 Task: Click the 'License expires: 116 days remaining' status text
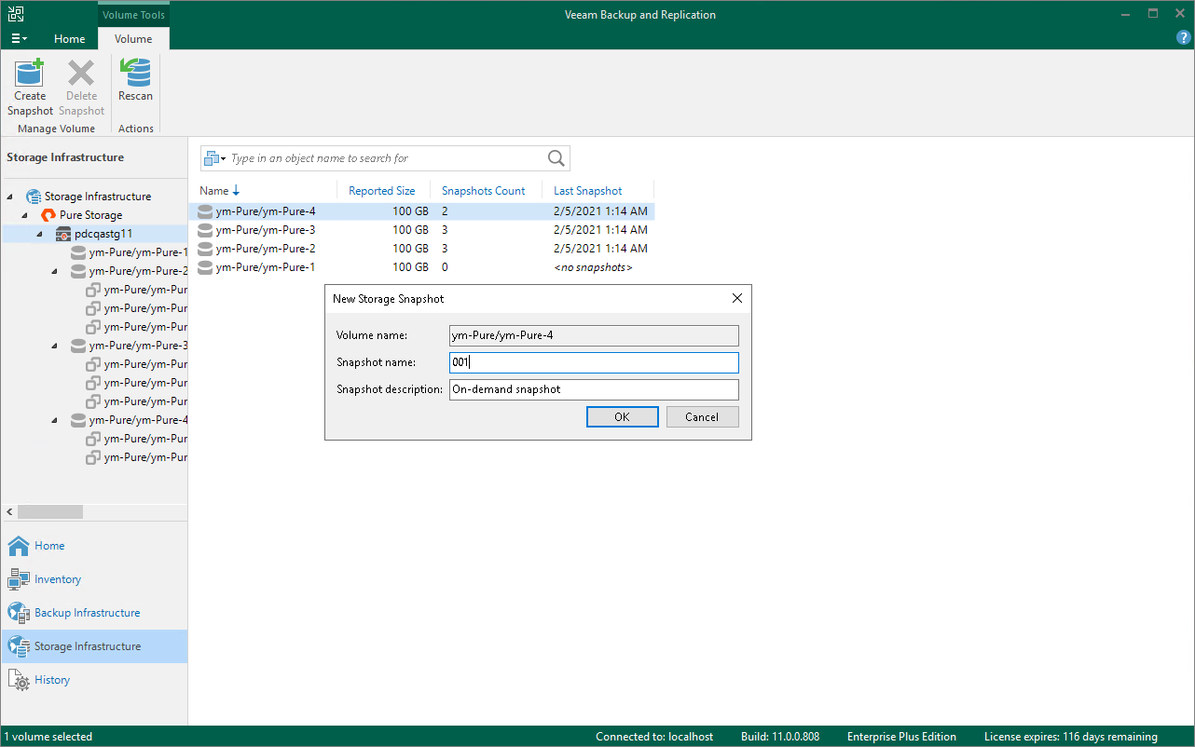[1071, 737]
